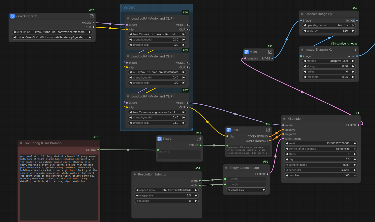Screen dimensions: 375x222
Task: Increase batch_size with its right arrow
Action: [264, 190]
